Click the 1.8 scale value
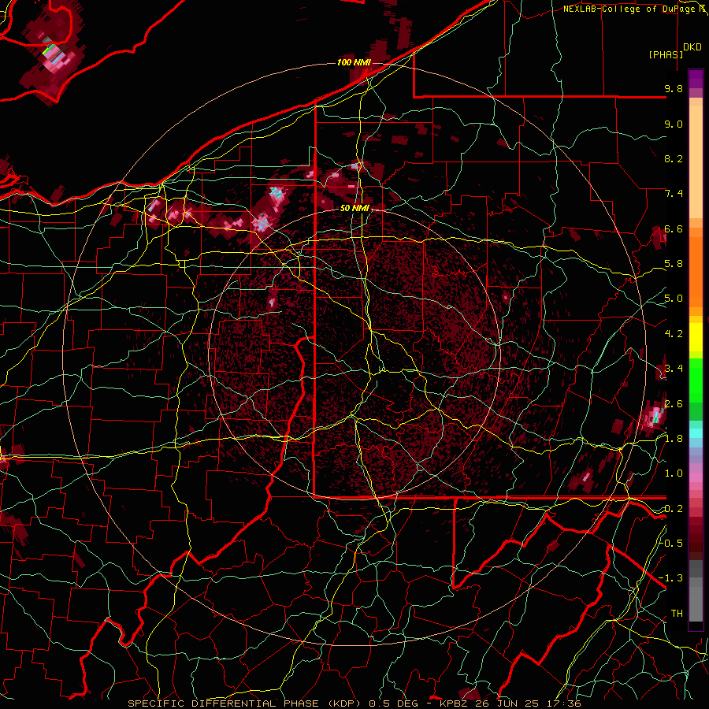The width and height of the screenshot is (709, 709). 674,439
